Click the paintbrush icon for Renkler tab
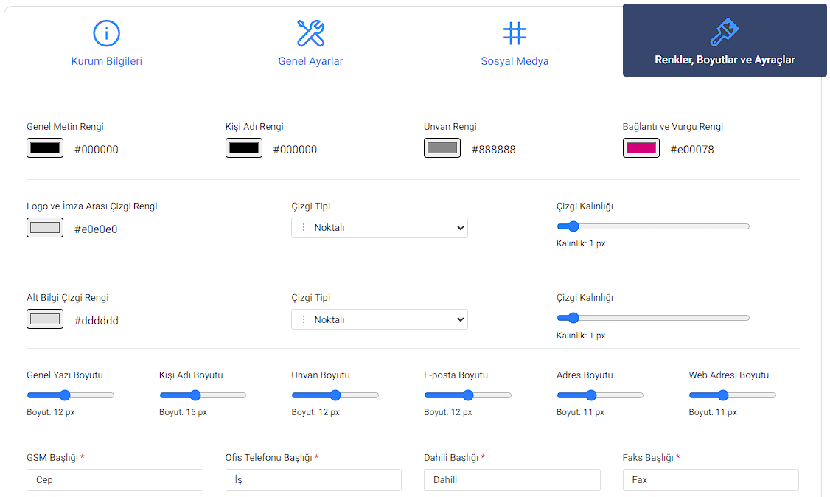Image resolution: width=830 pixels, height=497 pixels. tap(724, 32)
